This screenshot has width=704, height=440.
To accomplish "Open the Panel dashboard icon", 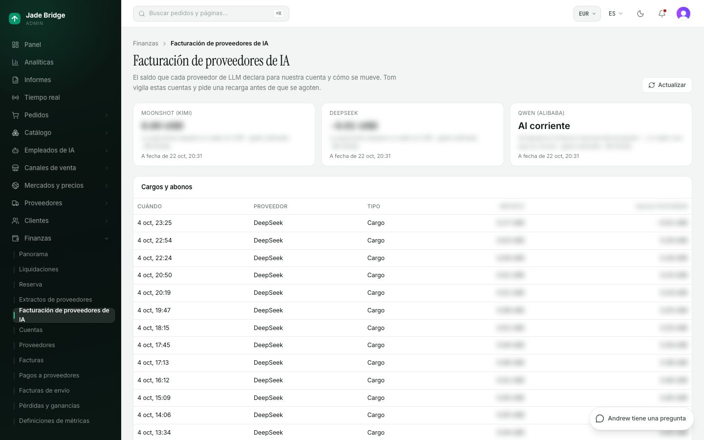I will (x=15, y=44).
